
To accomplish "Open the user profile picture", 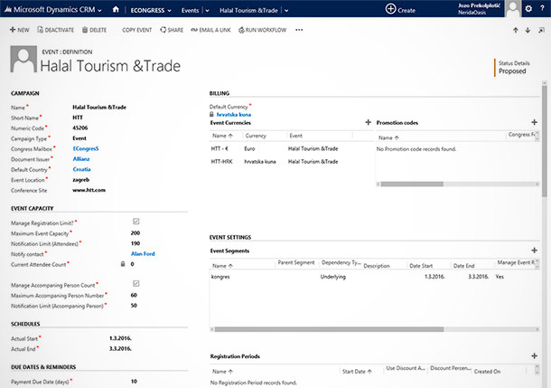I will [x=513, y=8].
